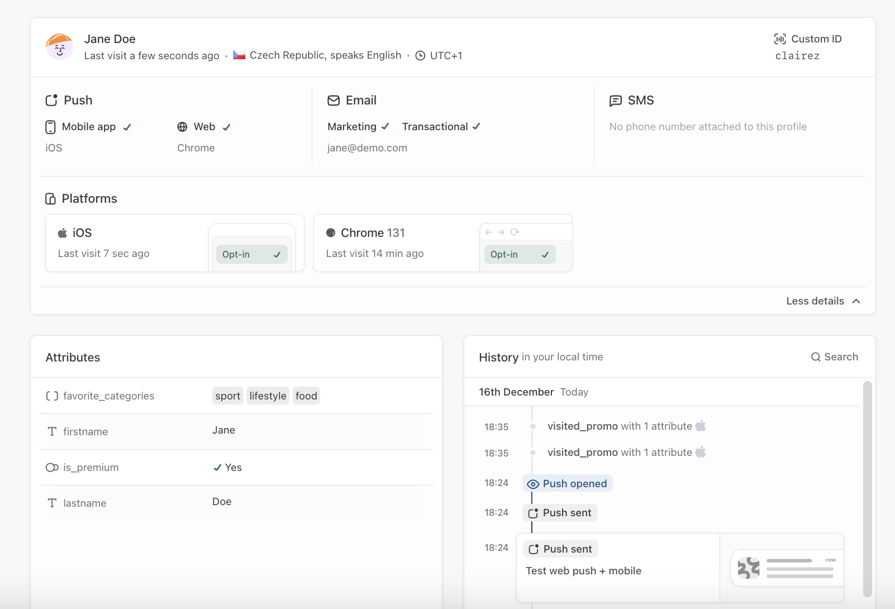Image resolution: width=895 pixels, height=609 pixels.
Task: Click the Custom ID scan icon
Action: [x=780, y=39]
